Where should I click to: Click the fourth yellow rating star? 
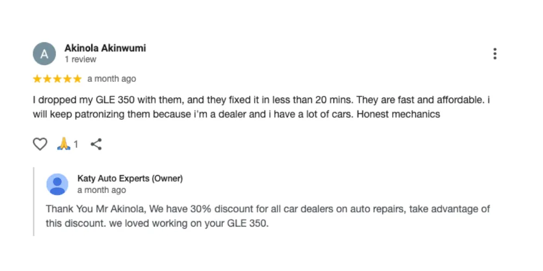click(x=67, y=79)
